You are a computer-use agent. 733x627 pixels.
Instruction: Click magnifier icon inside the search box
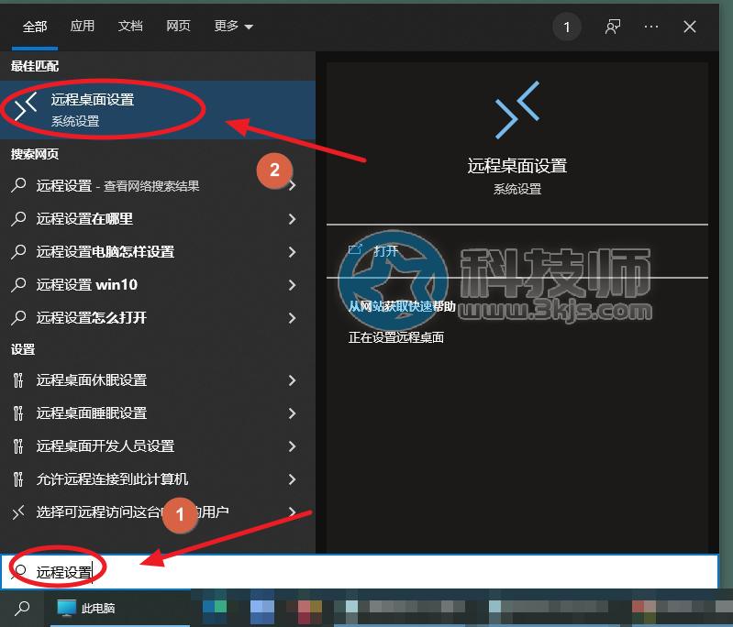tap(19, 571)
